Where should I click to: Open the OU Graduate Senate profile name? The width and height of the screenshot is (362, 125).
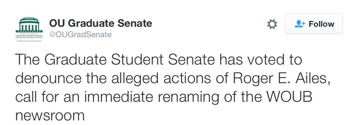pyautogui.click(x=101, y=23)
